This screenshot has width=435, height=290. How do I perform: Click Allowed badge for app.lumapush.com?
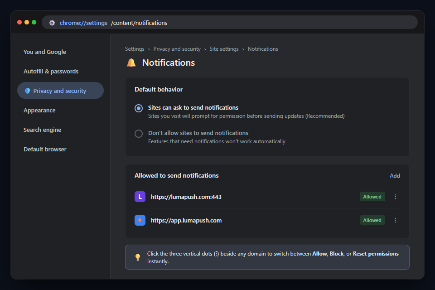click(x=372, y=220)
